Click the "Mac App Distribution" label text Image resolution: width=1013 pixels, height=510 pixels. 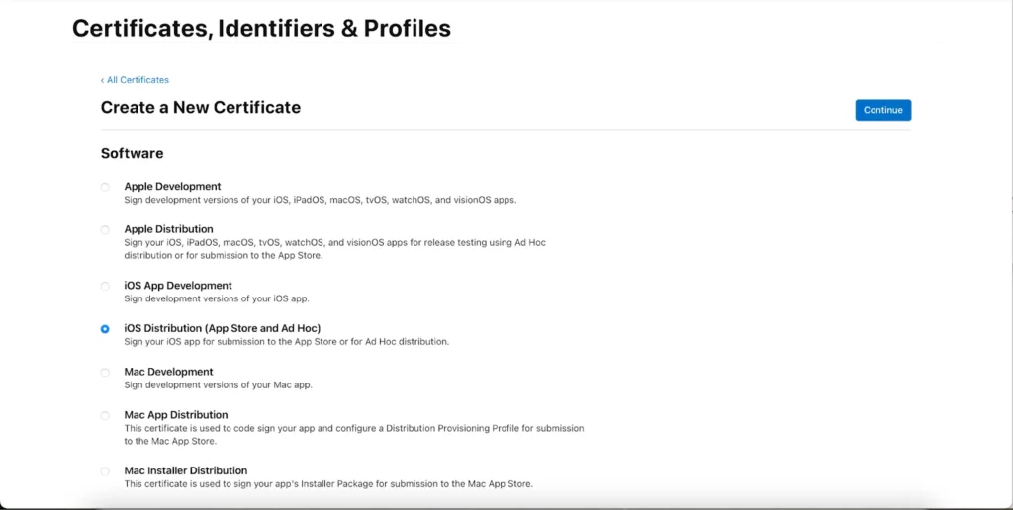(176, 415)
